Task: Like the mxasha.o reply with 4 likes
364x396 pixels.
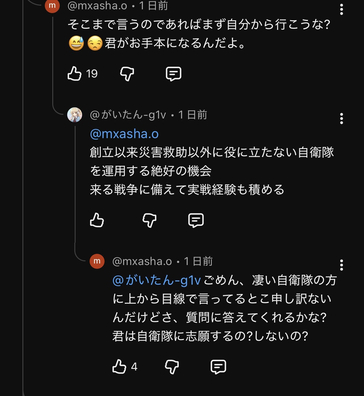Action: 119,366
